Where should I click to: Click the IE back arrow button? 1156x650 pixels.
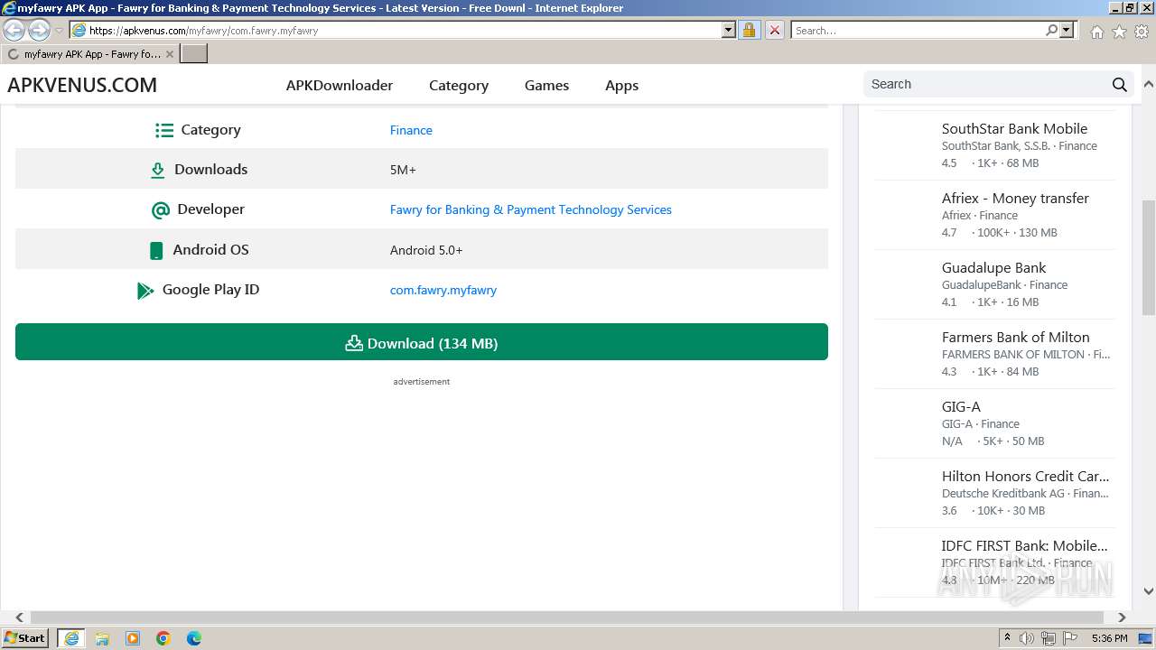pos(14,31)
